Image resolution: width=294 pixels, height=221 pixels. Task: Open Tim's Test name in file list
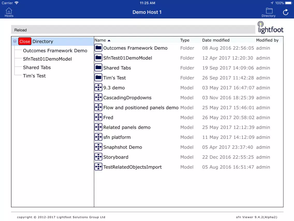[114, 78]
